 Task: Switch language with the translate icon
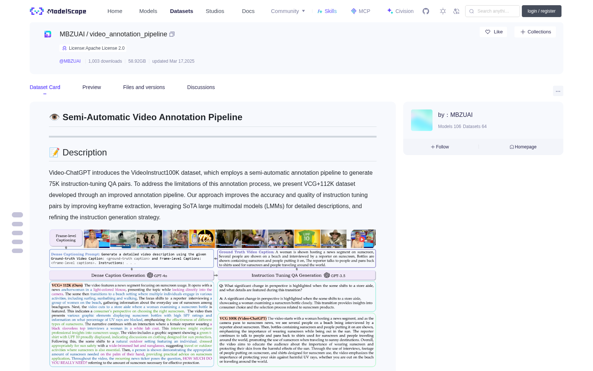point(457,11)
